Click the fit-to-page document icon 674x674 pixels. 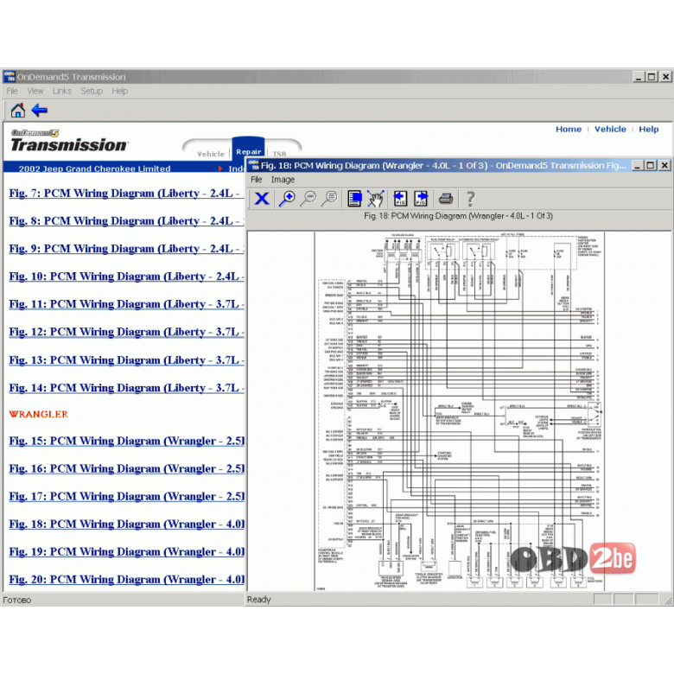click(354, 199)
